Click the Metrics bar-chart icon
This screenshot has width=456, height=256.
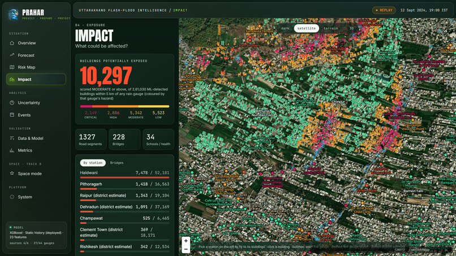(x=12, y=150)
